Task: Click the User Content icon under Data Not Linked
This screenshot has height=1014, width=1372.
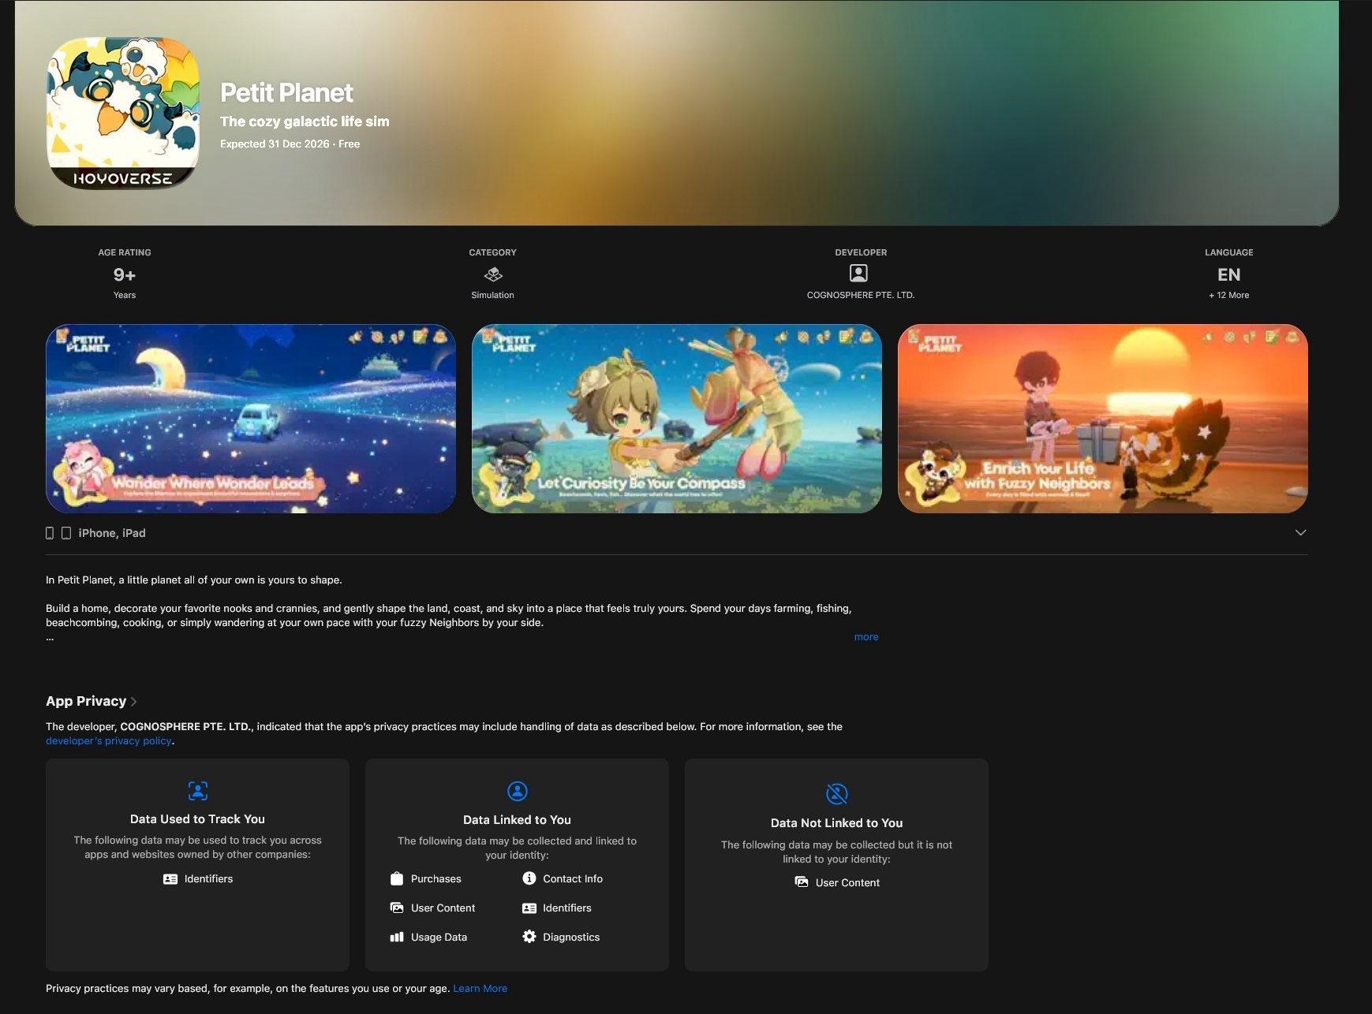Action: [802, 882]
